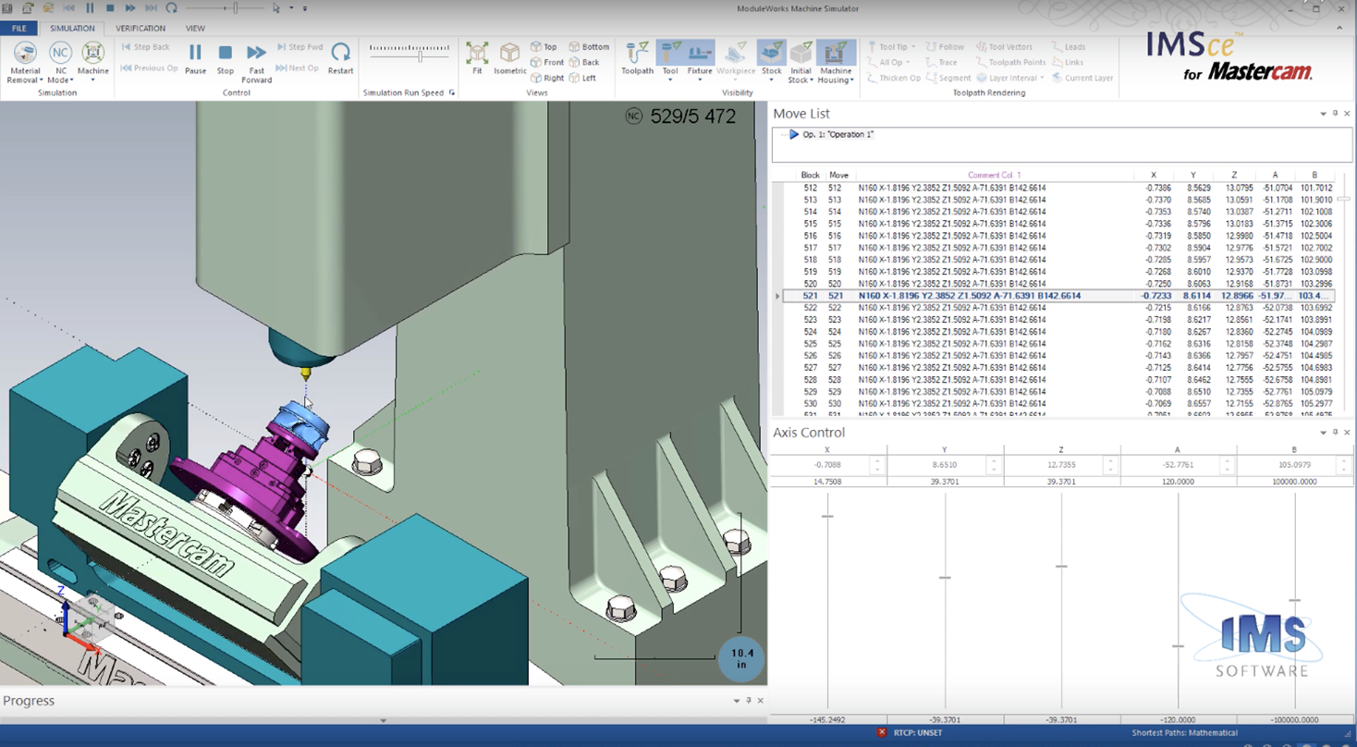Click the Fast Forward ribbon button
The width and height of the screenshot is (1357, 747).
coord(257,62)
